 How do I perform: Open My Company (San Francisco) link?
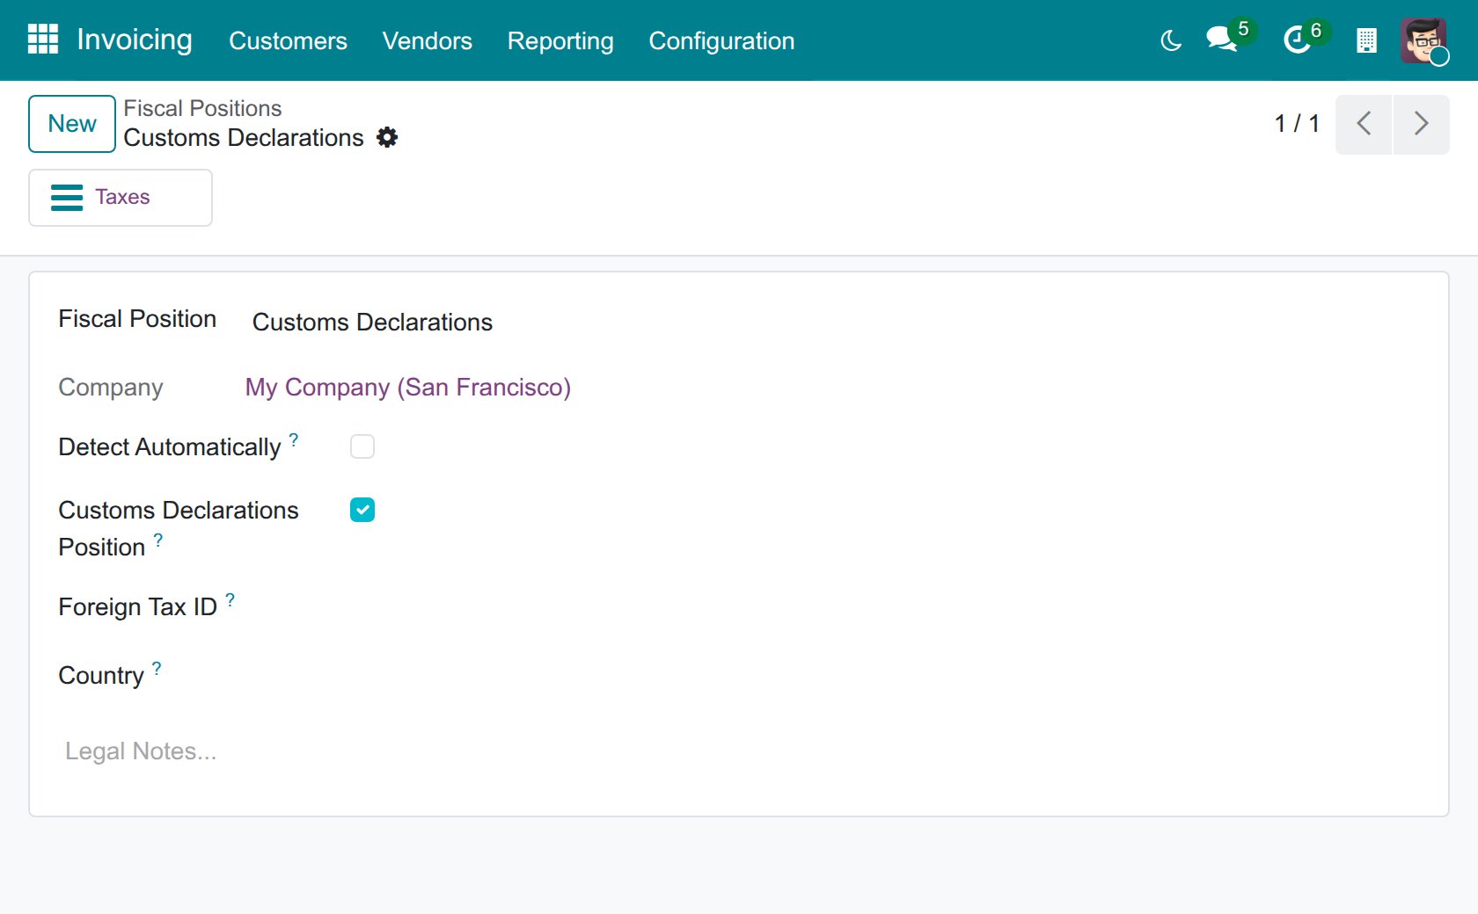(407, 388)
